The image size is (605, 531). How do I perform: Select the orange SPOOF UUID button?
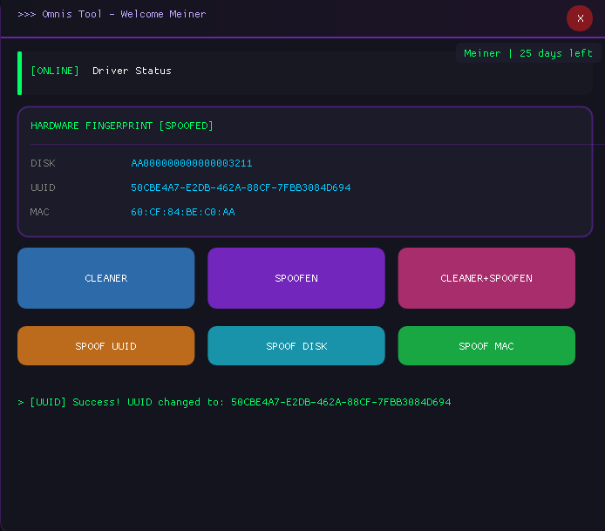pos(106,346)
